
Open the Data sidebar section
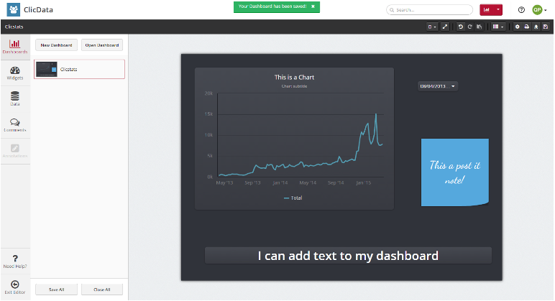tap(15, 98)
